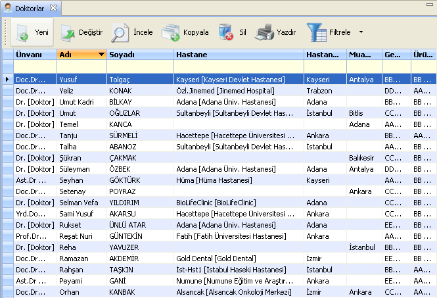Click the Yeni button label
The width and height of the screenshot is (437, 298).
(41, 32)
